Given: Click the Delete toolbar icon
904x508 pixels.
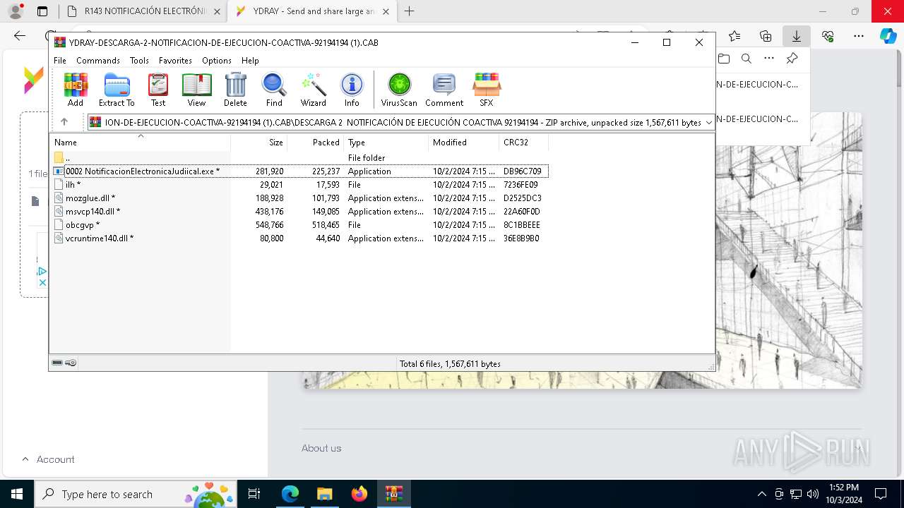Looking at the screenshot, I should 235,90.
